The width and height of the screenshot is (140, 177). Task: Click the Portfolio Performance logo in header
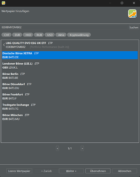(x=132, y=13)
